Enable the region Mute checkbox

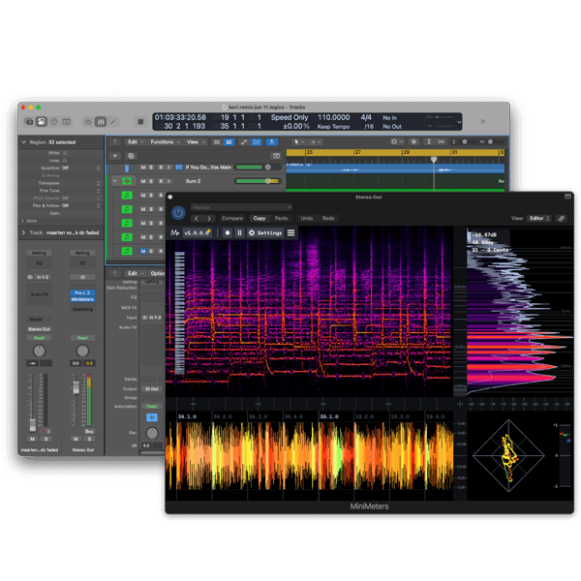[x=65, y=153]
